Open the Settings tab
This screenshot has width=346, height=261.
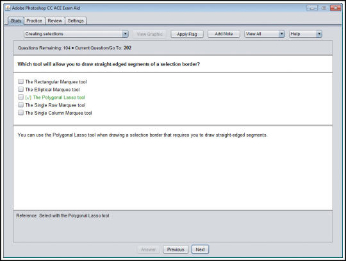pyautogui.click(x=76, y=21)
